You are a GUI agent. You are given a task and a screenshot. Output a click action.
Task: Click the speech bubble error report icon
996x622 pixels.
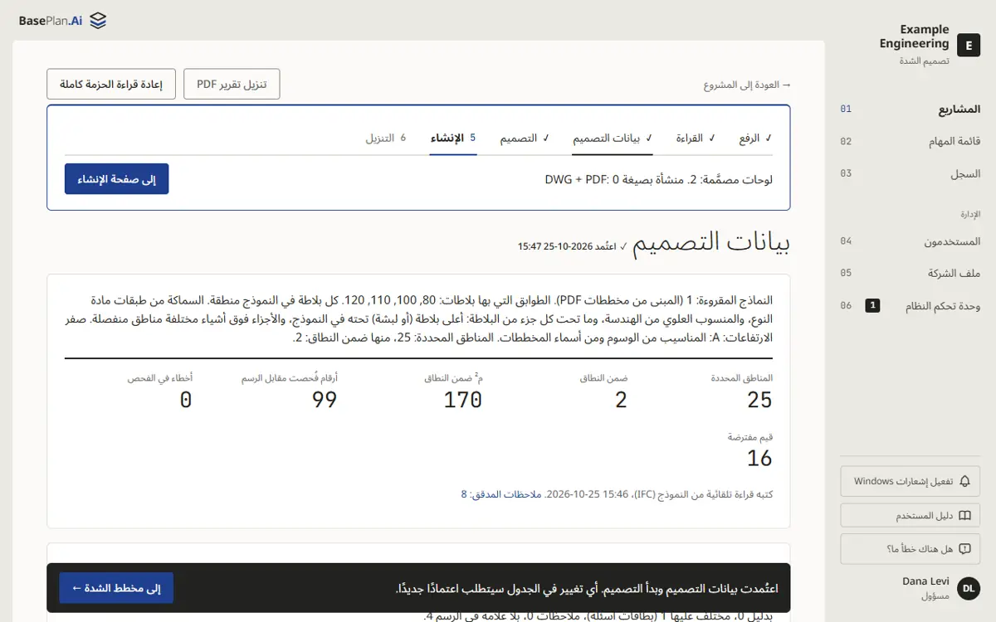(x=964, y=549)
